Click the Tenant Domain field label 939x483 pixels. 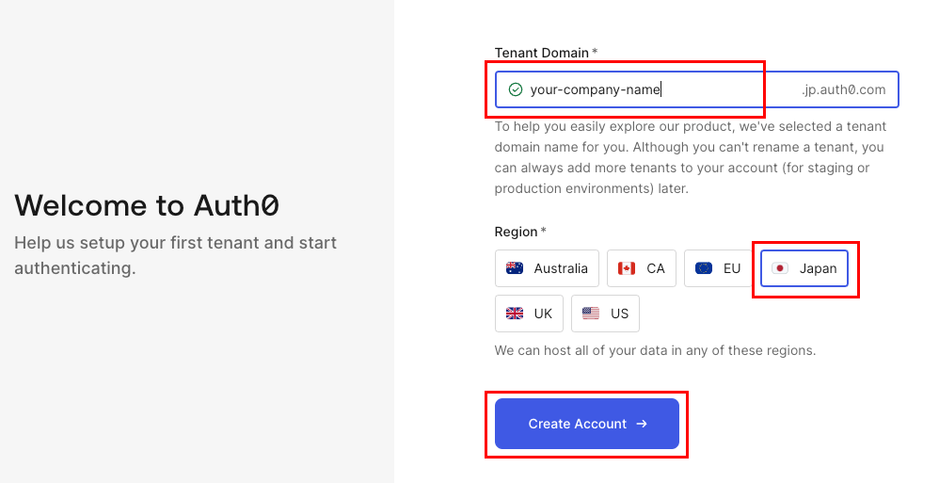pos(542,52)
